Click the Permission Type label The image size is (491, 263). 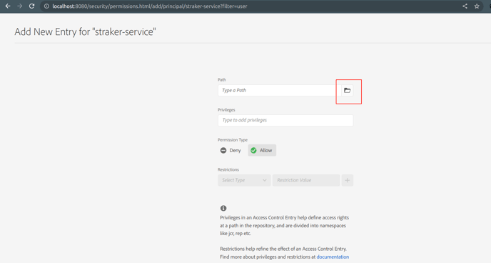[233, 140]
